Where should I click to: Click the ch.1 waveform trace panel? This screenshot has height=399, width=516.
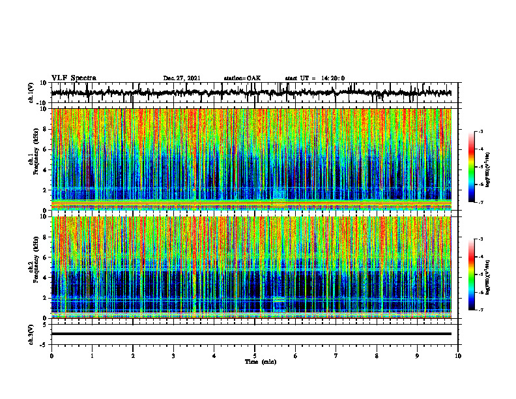(255, 93)
